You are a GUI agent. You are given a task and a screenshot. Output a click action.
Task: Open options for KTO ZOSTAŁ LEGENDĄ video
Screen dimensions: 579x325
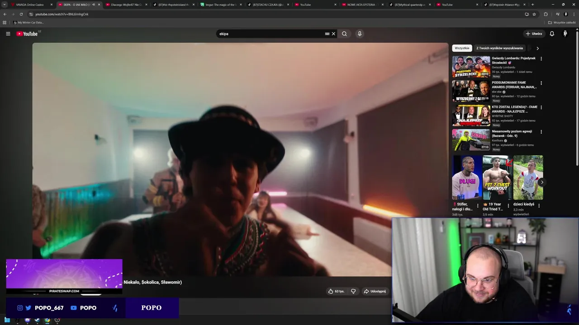541,107
